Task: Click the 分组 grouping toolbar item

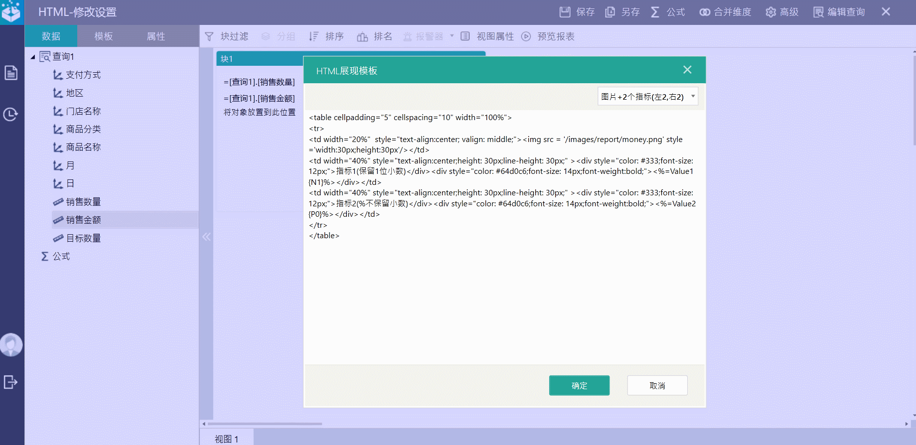Action: [x=278, y=36]
